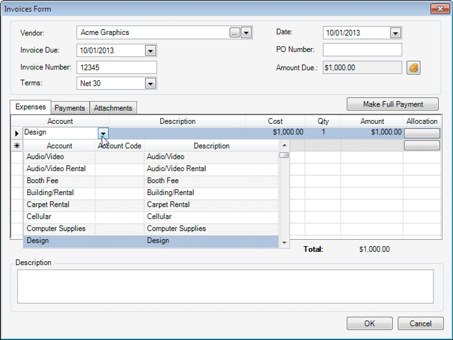This screenshot has height=340, width=453.
Task: Confirm with the OK button
Action: [x=369, y=323]
